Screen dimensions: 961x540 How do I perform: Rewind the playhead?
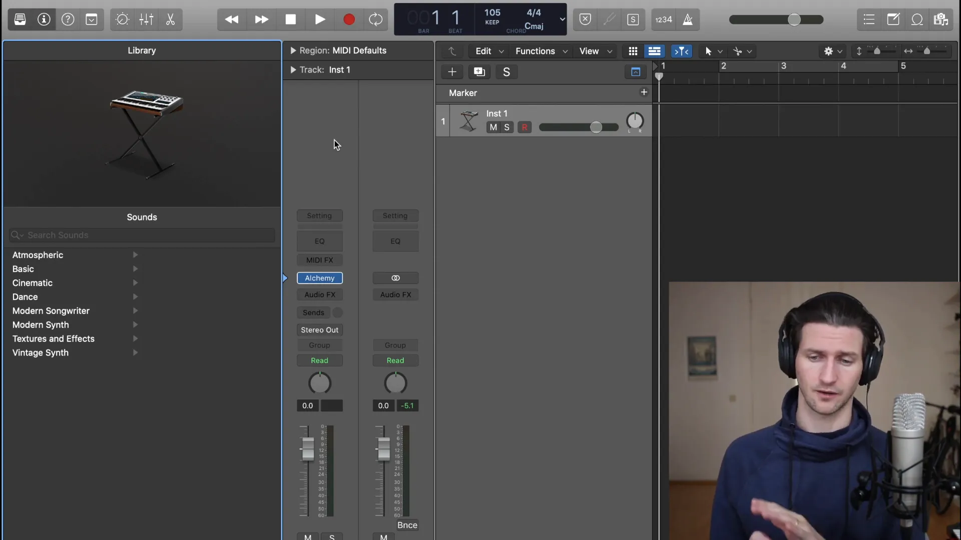(x=232, y=19)
